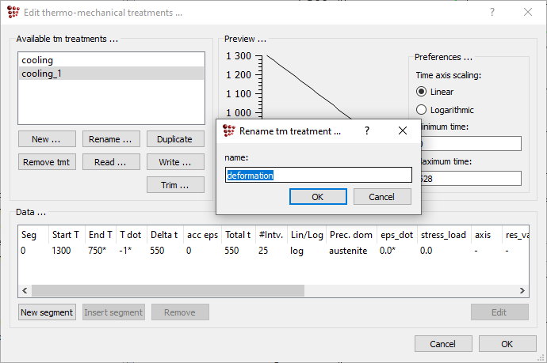Close the Rename tm treatment dialog

[403, 130]
